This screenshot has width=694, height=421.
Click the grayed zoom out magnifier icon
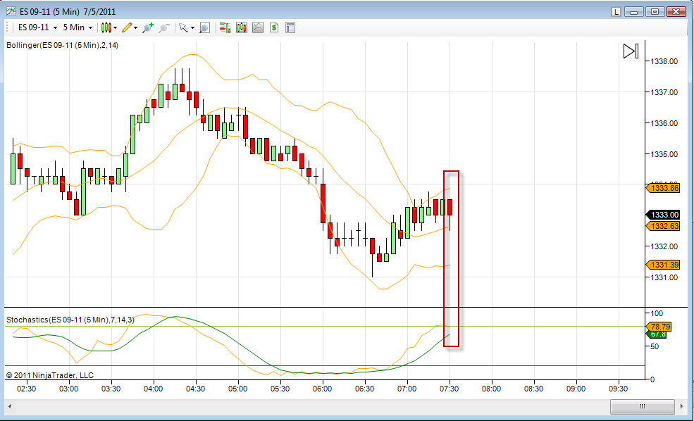click(163, 28)
